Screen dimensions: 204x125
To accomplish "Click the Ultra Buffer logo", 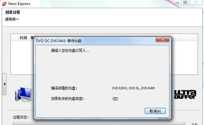I will pos(185,94).
